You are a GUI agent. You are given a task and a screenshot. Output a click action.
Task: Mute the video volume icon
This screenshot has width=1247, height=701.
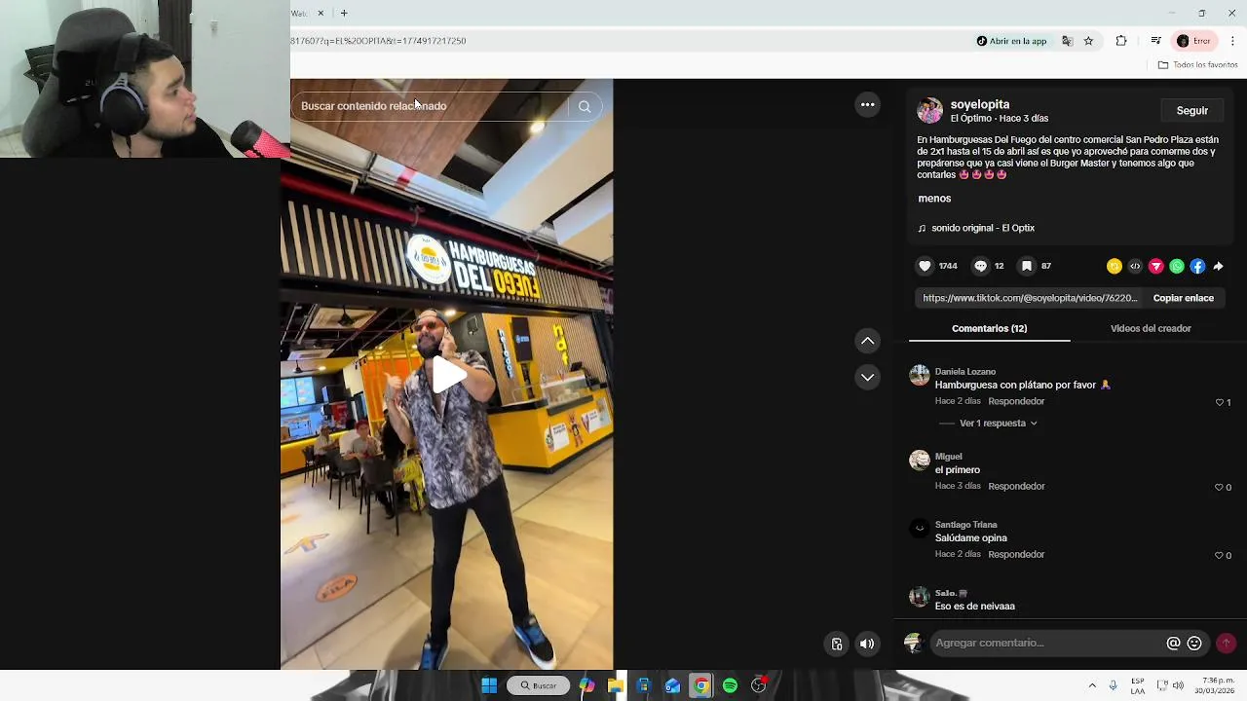pos(867,644)
